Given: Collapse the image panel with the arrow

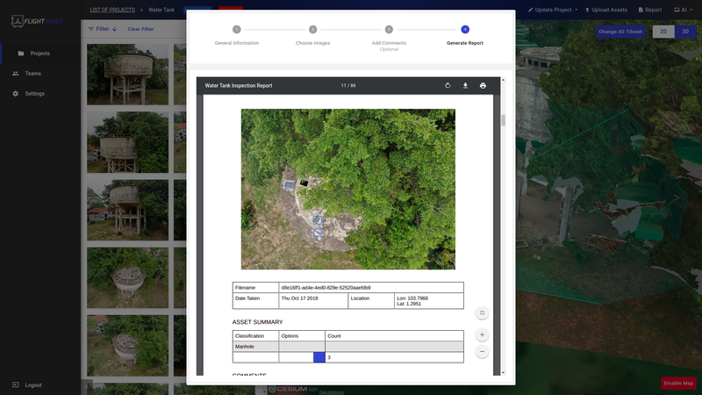Looking at the screenshot, I should pos(87,387).
